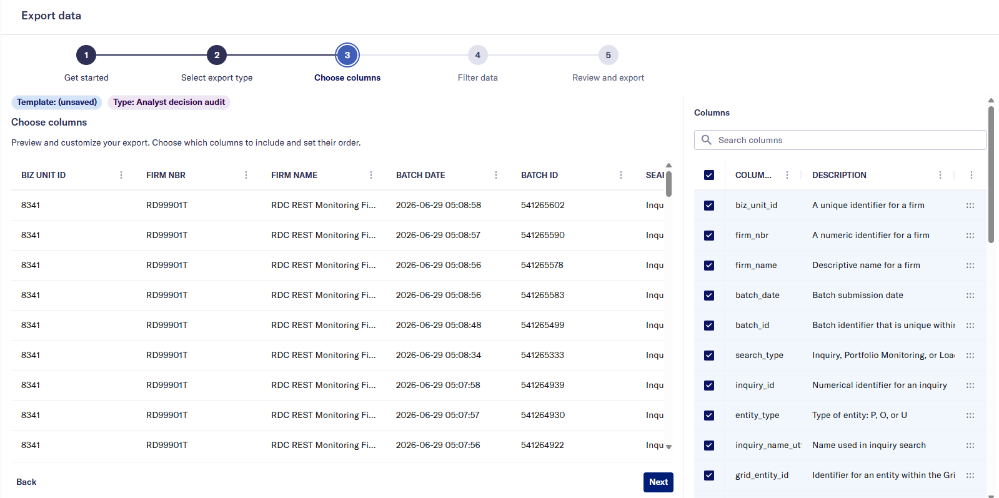
Task: Open BATCH DATE column kebab menu
Action: [496, 175]
